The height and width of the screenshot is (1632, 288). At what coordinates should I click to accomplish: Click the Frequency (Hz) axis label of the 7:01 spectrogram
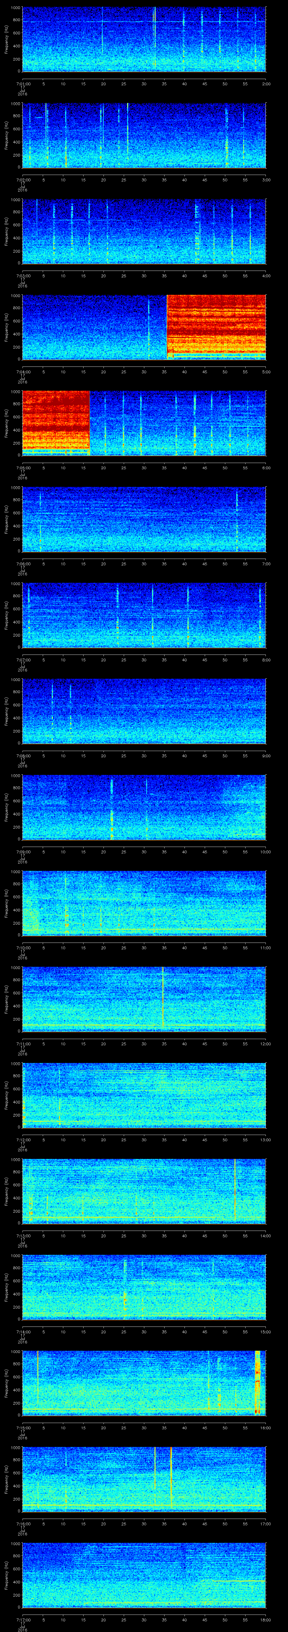tap(6, 39)
